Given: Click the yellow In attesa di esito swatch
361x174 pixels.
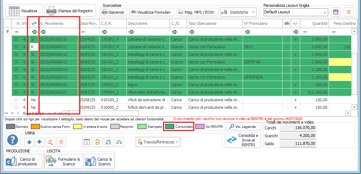Looking at the screenshot, I should tap(77, 127).
